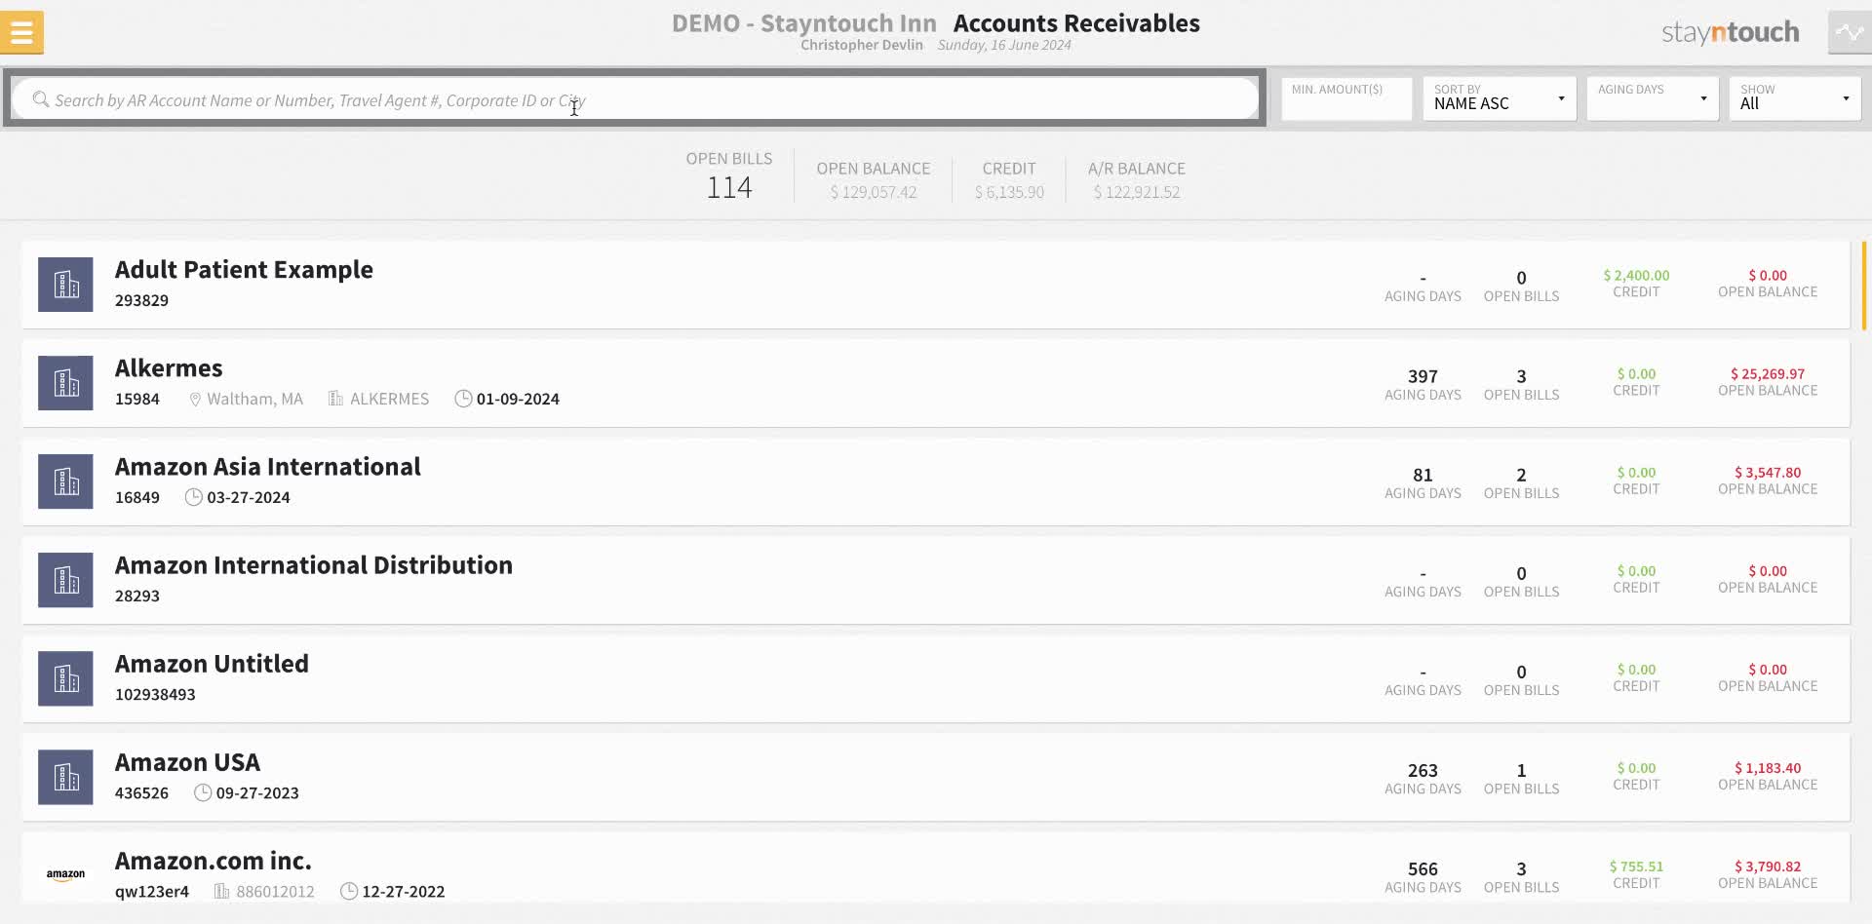Click account number 16849
Image resolution: width=1872 pixels, height=924 pixels.
[136, 497]
